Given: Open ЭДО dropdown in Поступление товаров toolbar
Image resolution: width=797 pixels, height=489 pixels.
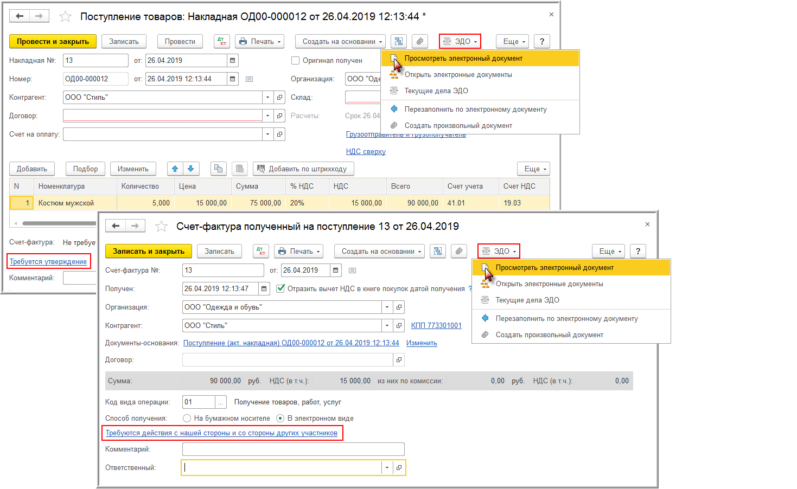Looking at the screenshot, I should click(x=460, y=41).
